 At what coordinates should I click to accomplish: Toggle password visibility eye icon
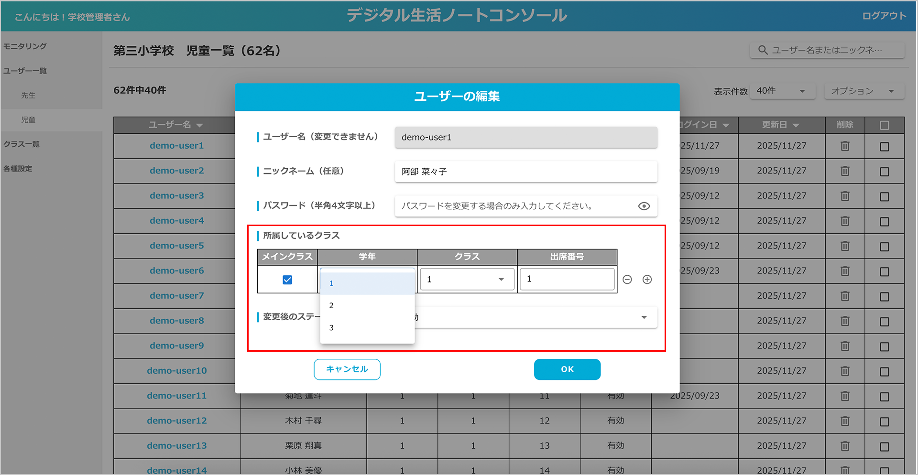644,206
